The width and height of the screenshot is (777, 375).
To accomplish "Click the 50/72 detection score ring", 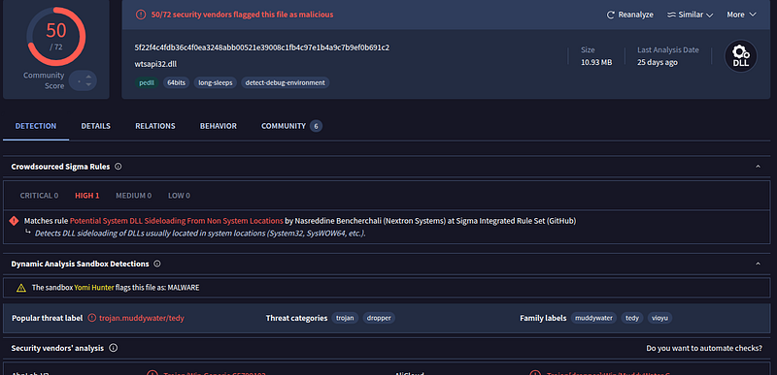I will click(56, 36).
